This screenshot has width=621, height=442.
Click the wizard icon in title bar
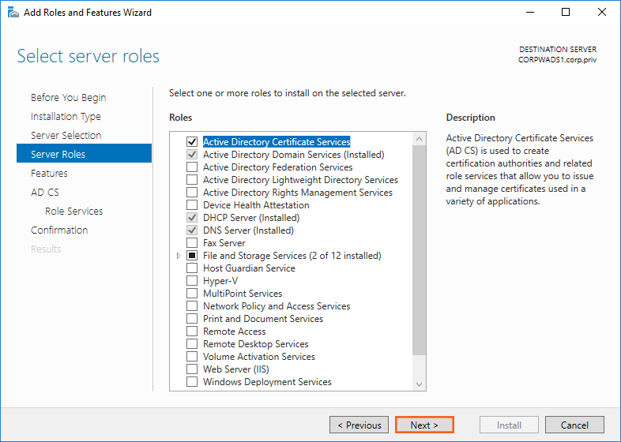point(12,13)
